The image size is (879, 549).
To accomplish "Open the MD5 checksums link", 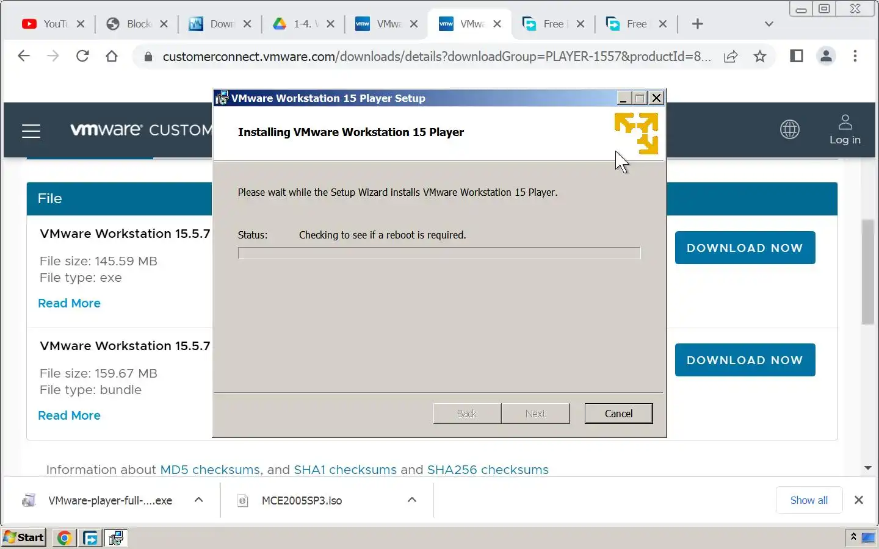I will pos(210,470).
